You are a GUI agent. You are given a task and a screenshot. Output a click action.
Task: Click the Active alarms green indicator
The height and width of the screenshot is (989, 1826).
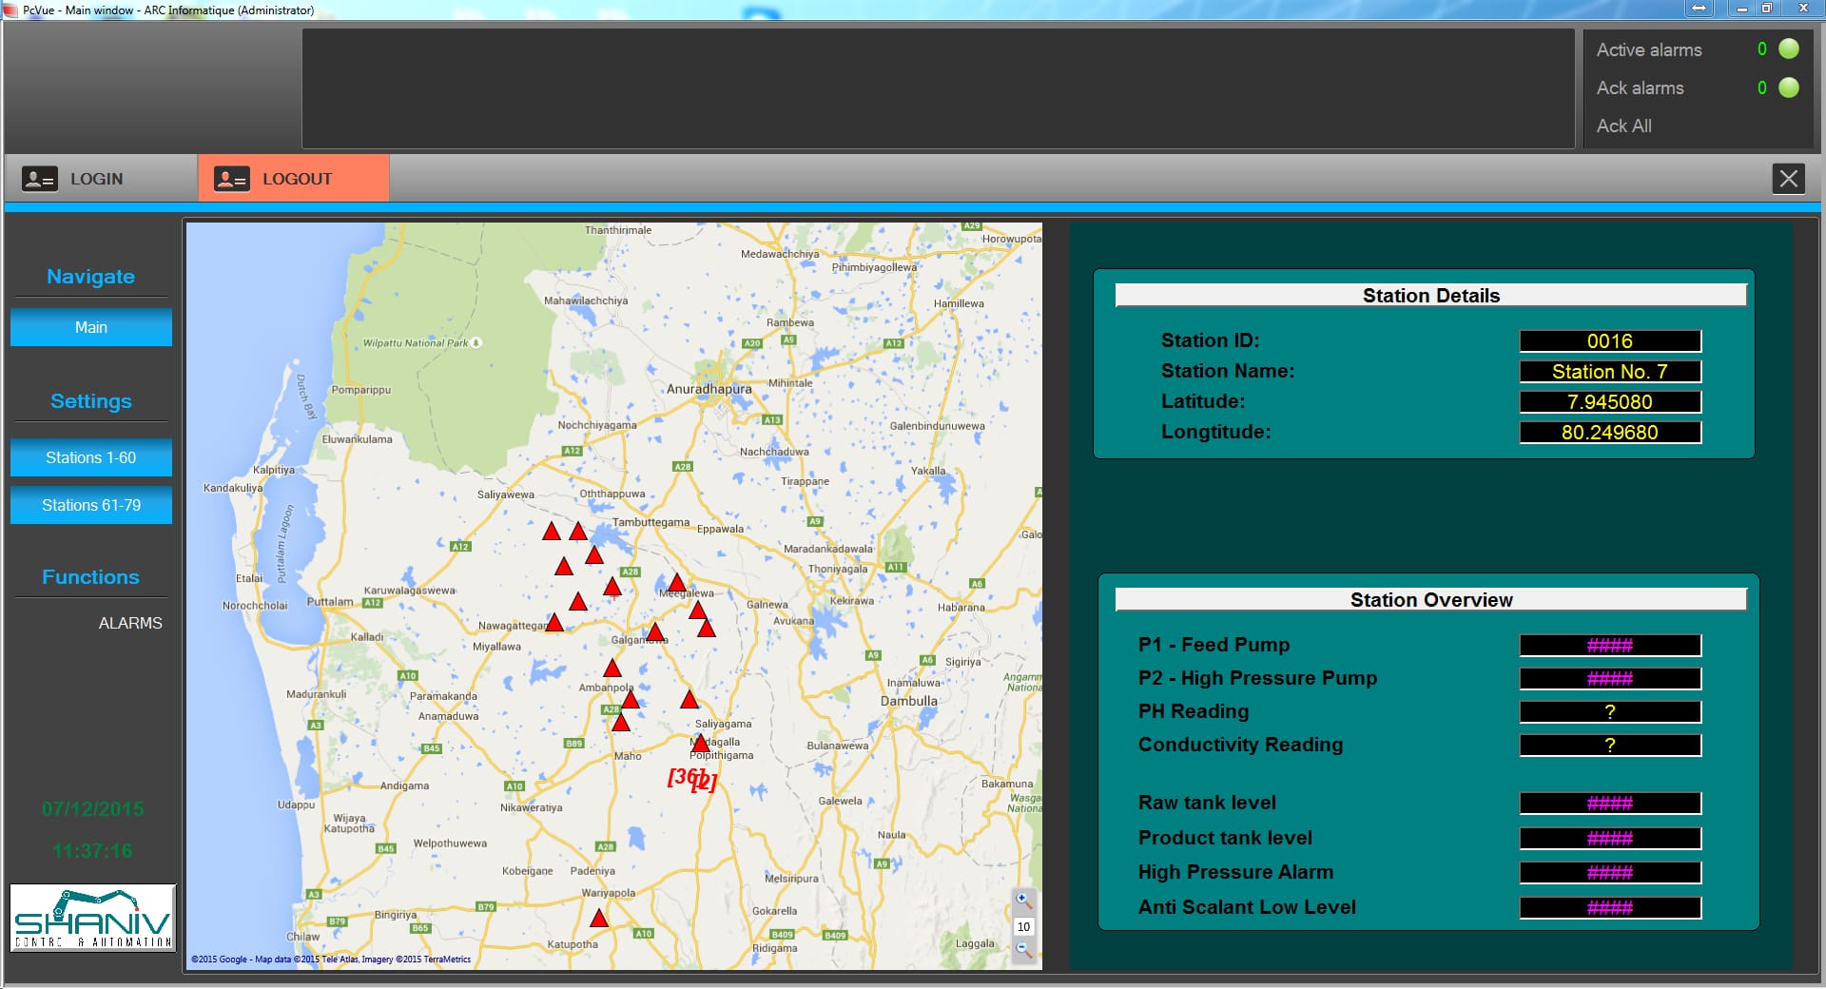point(1786,49)
